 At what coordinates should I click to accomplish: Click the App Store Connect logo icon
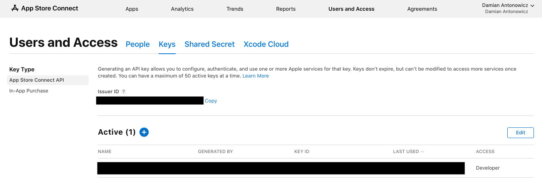(x=15, y=8)
